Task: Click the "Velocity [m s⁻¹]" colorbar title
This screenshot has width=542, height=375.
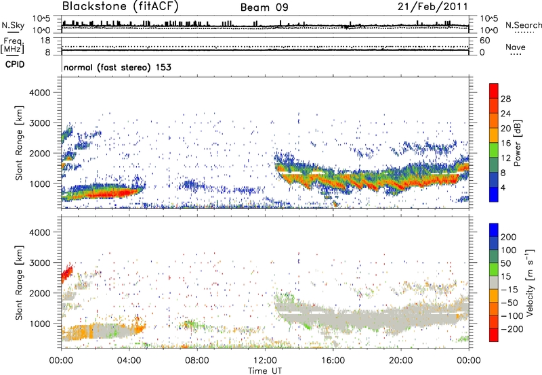Action: point(530,282)
